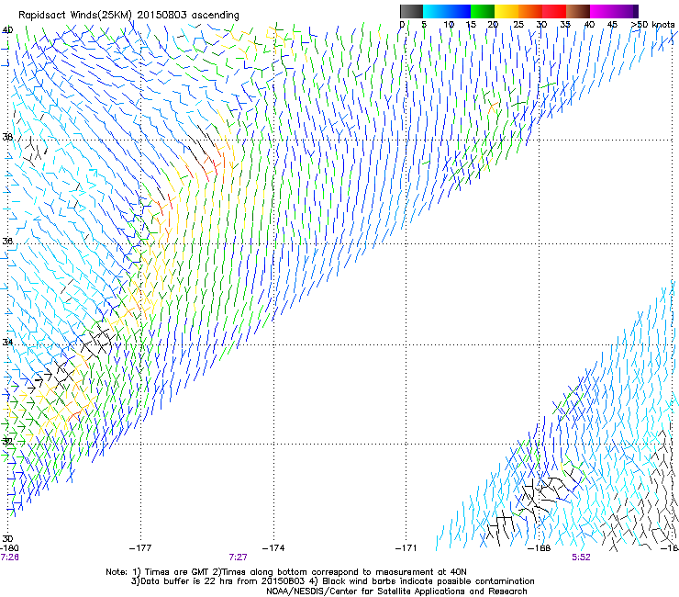Click the orange 25-30 knots swatch
Image resolution: width=679 pixels, height=597 pixels.
click(530, 11)
